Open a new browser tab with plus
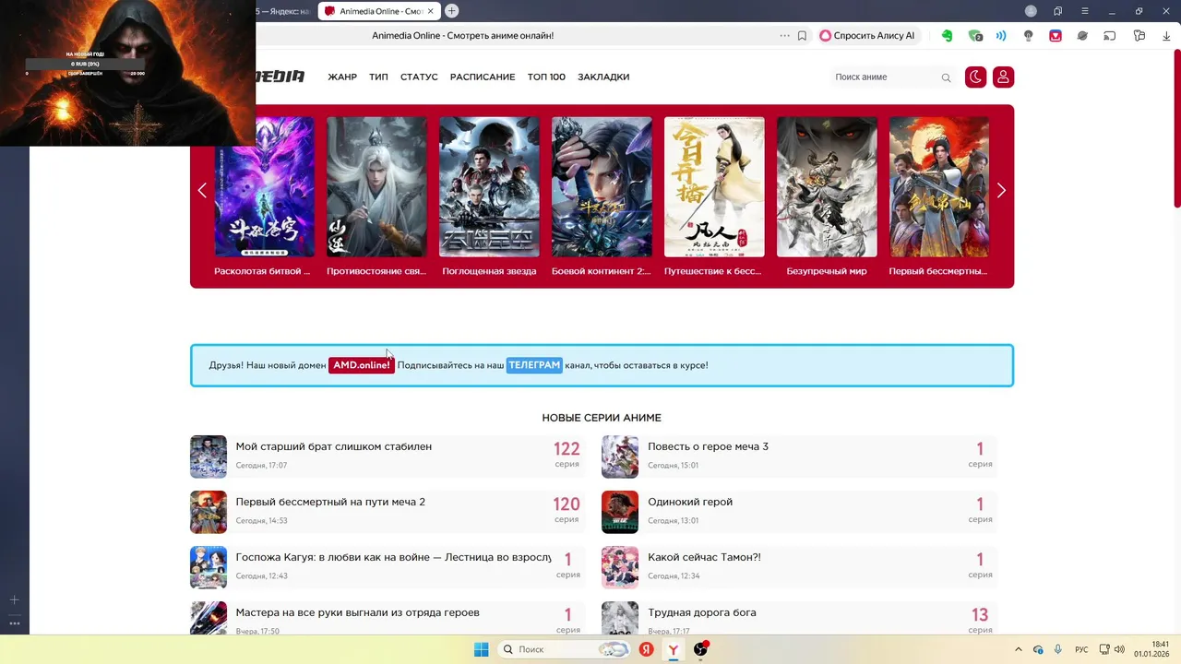 (451, 11)
